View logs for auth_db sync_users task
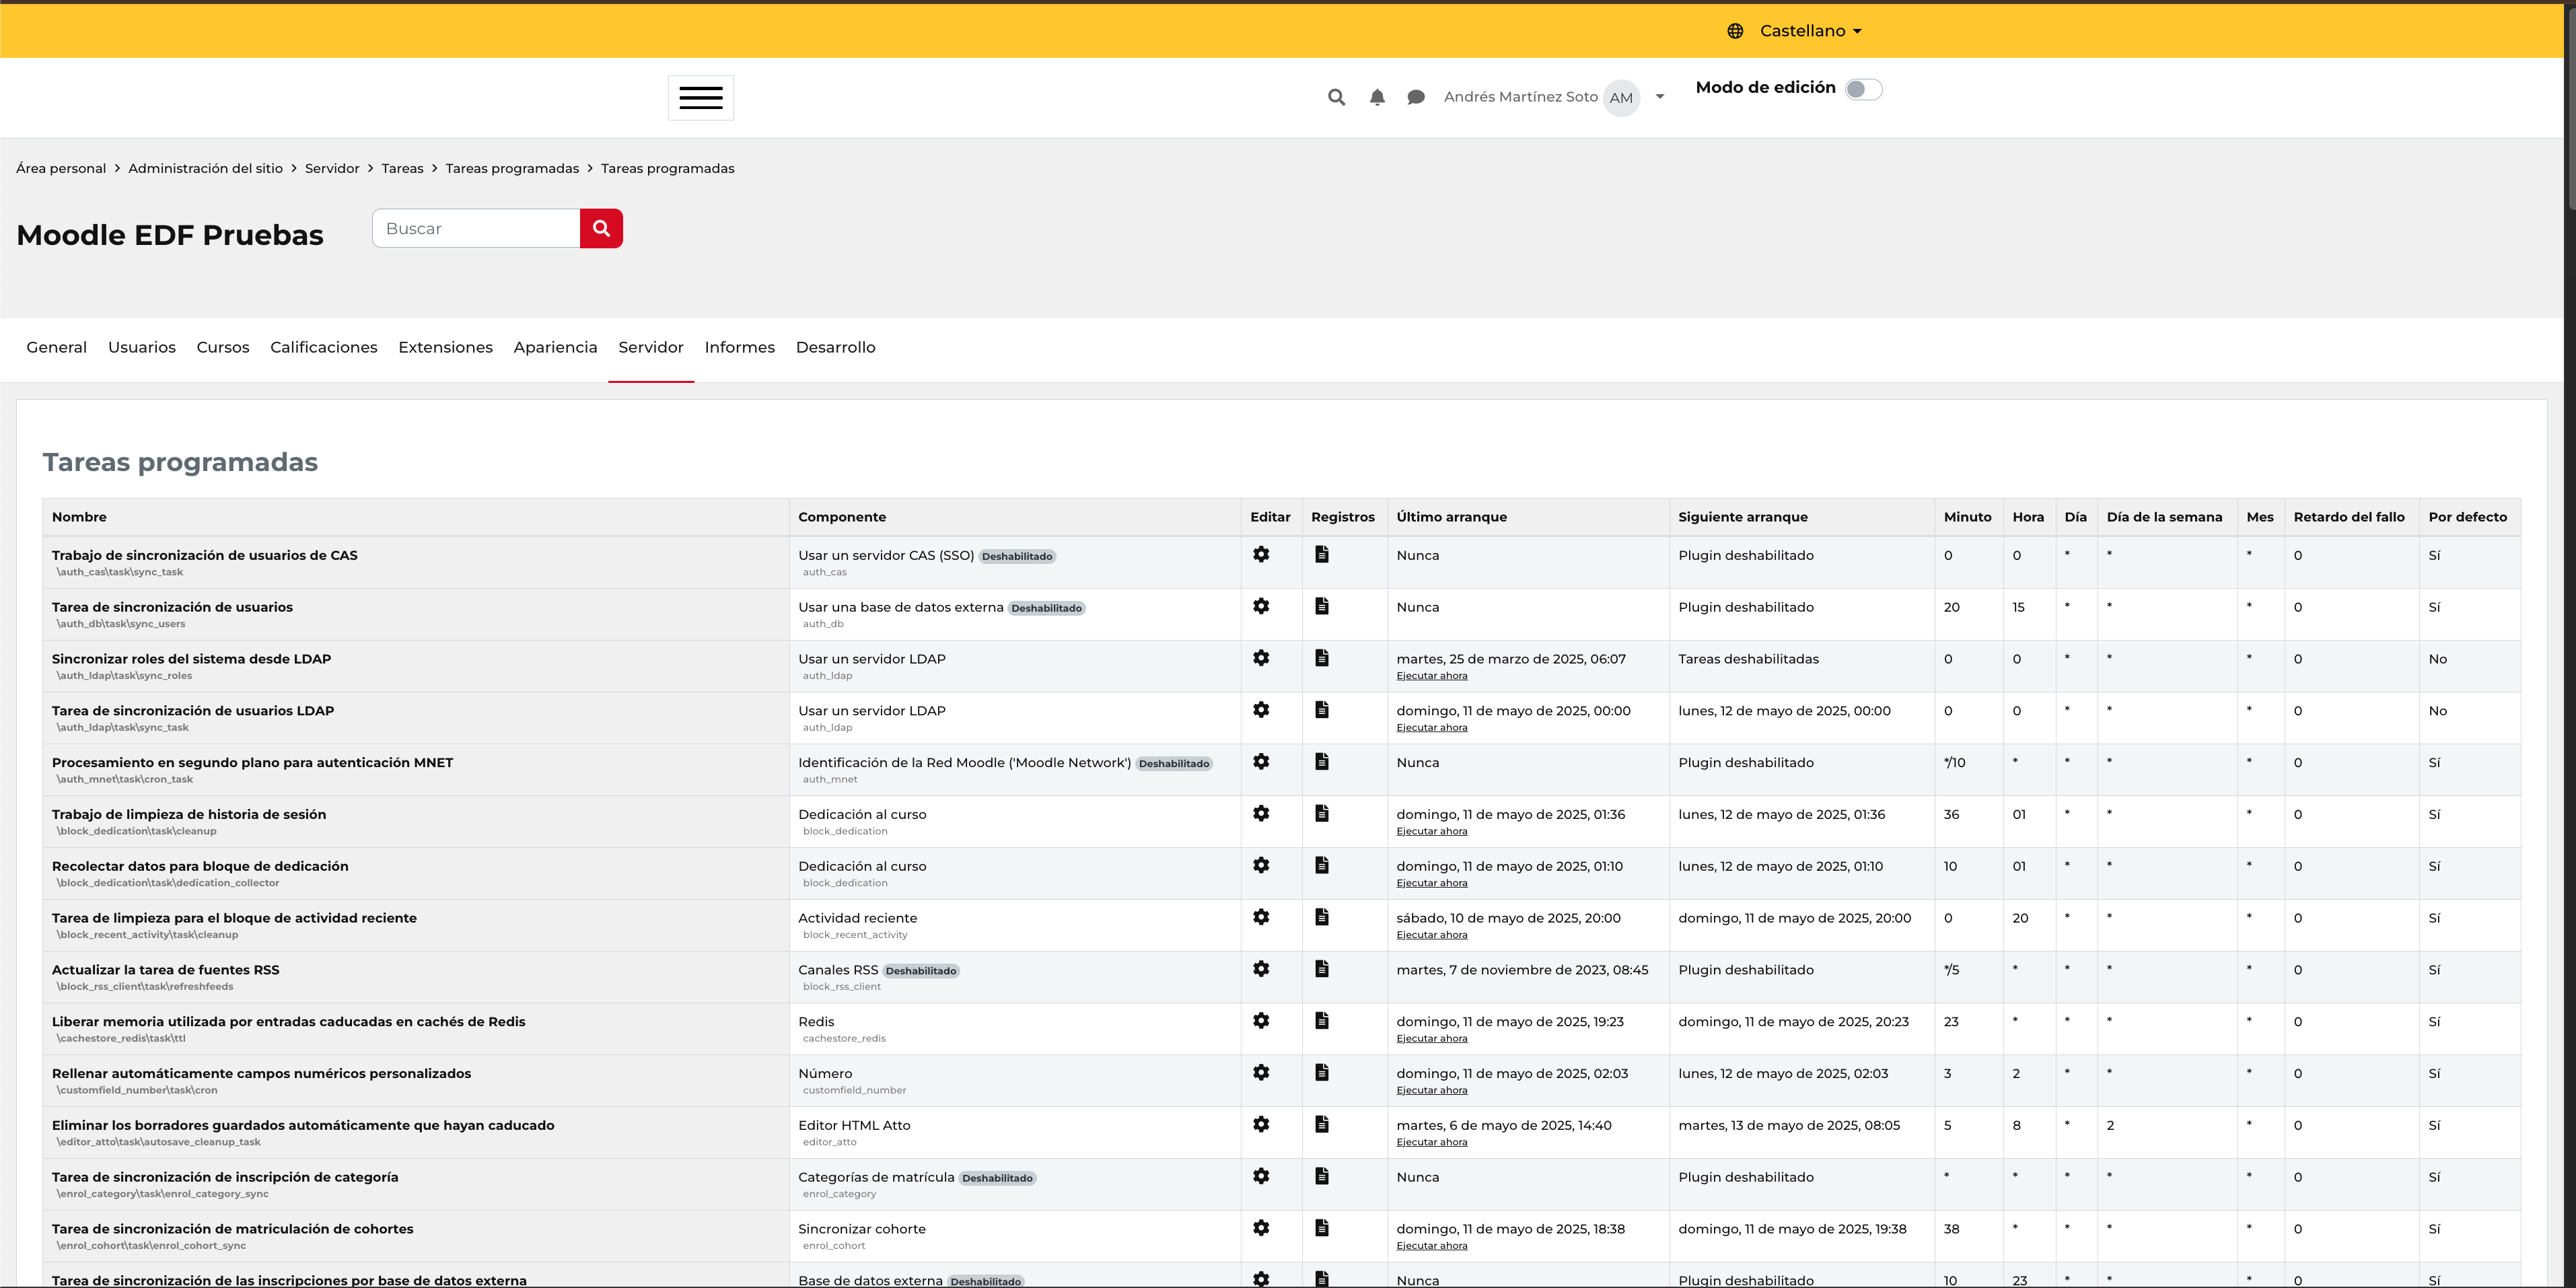Screen dimensions: 2576x1288 pyautogui.click(x=1321, y=606)
